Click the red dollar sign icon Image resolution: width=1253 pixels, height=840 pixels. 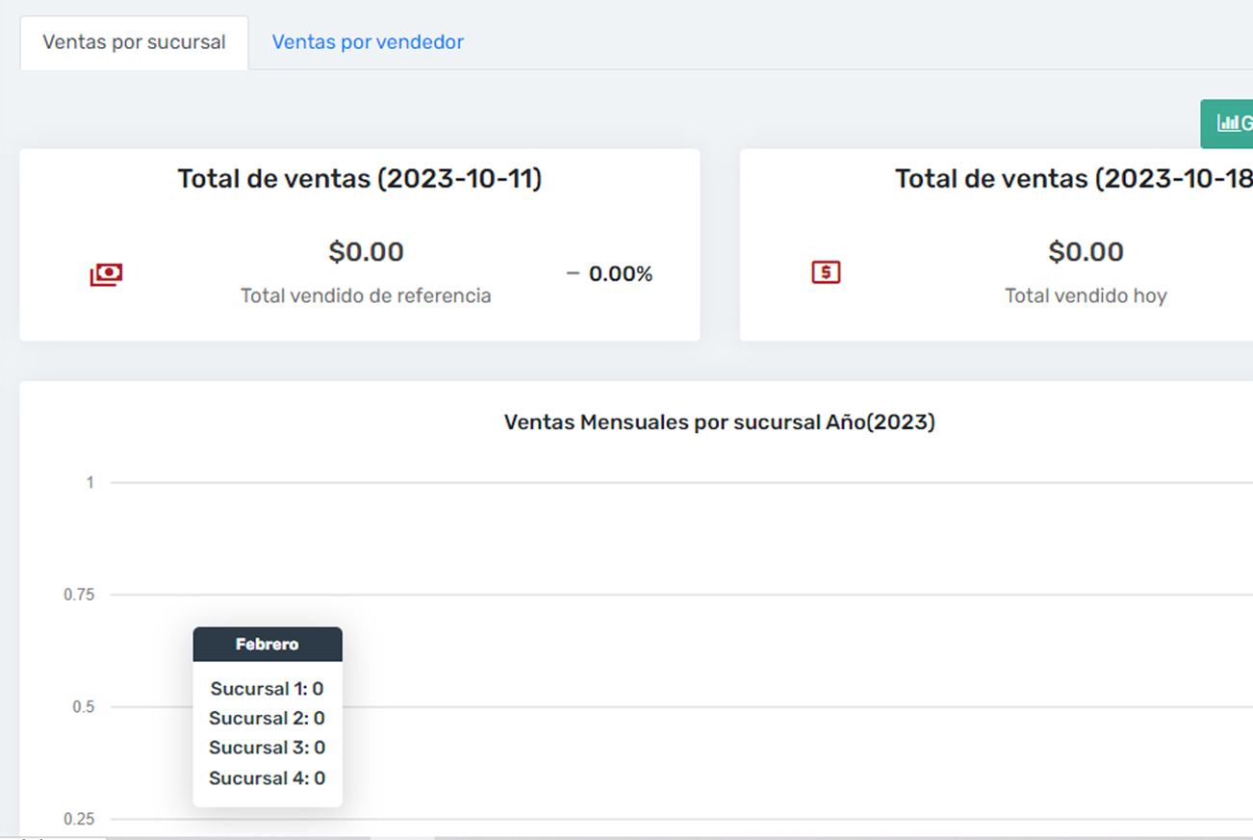tap(826, 272)
